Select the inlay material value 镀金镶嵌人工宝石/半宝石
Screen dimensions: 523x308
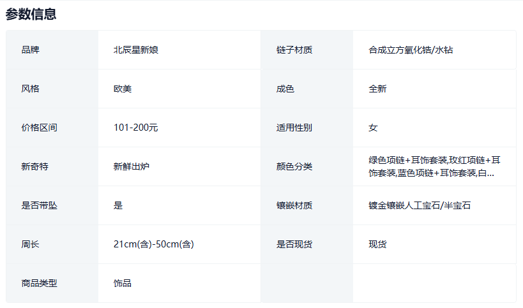tap(420, 205)
